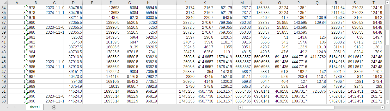Select column I header
390x111 pixels.
point(167,3)
